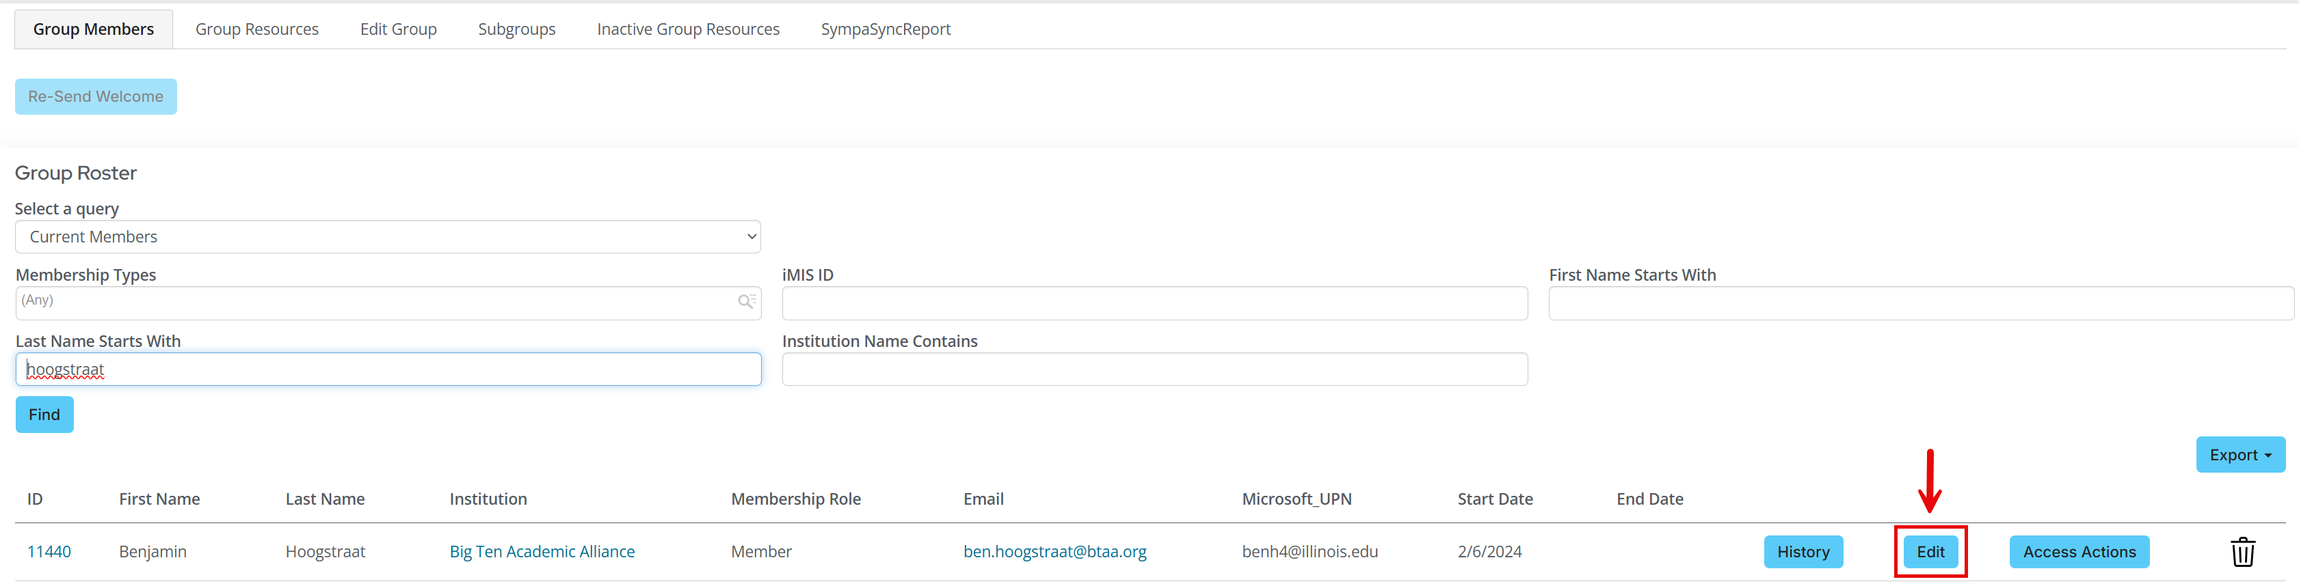This screenshot has height=586, width=2299.
Task: Click the First Name column header
Action: click(x=159, y=499)
